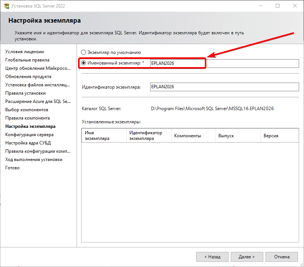Click the named instance field containing EPLAN2026
Image resolution: width=304 pixels, height=267 pixels.
(x=224, y=63)
